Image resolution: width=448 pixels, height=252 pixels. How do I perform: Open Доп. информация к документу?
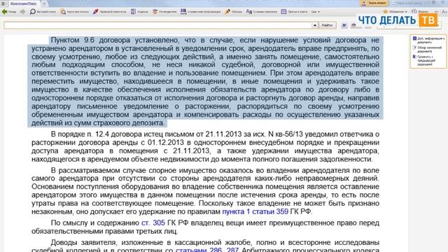coord(429,40)
